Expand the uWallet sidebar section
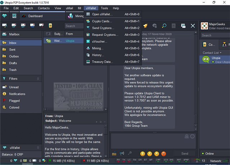The image size is (230, 165). tap(38, 147)
